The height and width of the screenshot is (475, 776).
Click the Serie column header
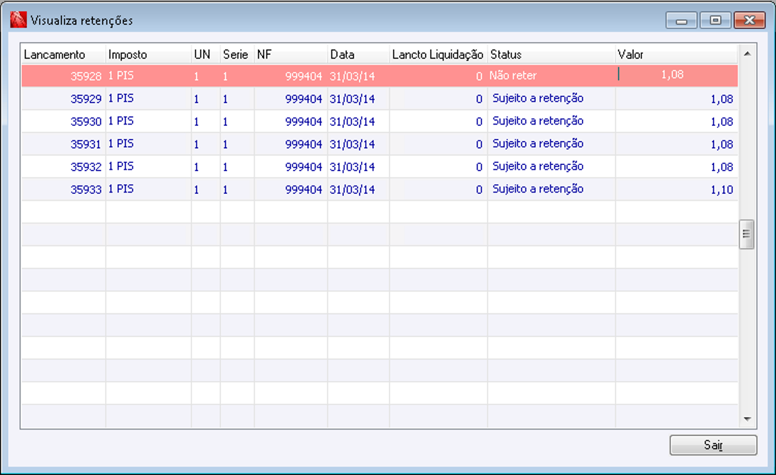(237, 54)
